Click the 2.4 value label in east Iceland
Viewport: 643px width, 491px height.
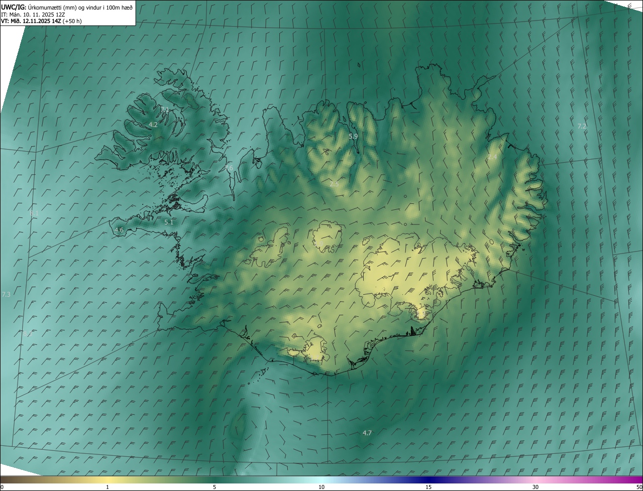click(x=492, y=157)
